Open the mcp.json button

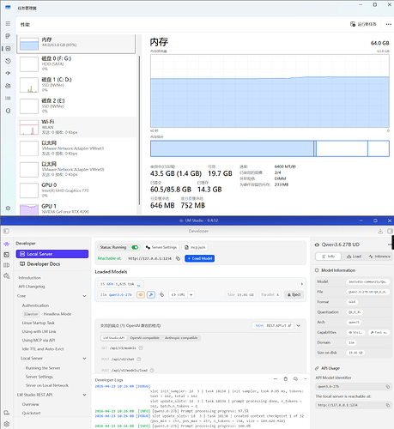pos(195,247)
